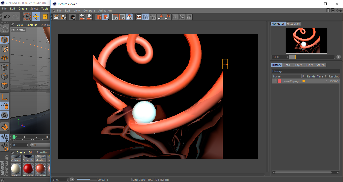
Task: Select the Scale tool in Cinema 4D
Action: click(x=45, y=17)
